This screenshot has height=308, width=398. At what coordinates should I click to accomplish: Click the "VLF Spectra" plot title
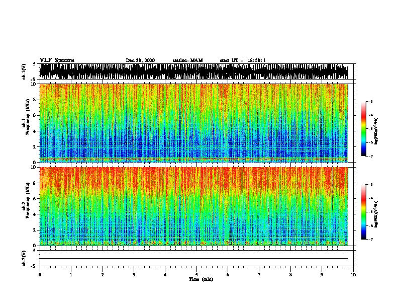tap(57, 60)
